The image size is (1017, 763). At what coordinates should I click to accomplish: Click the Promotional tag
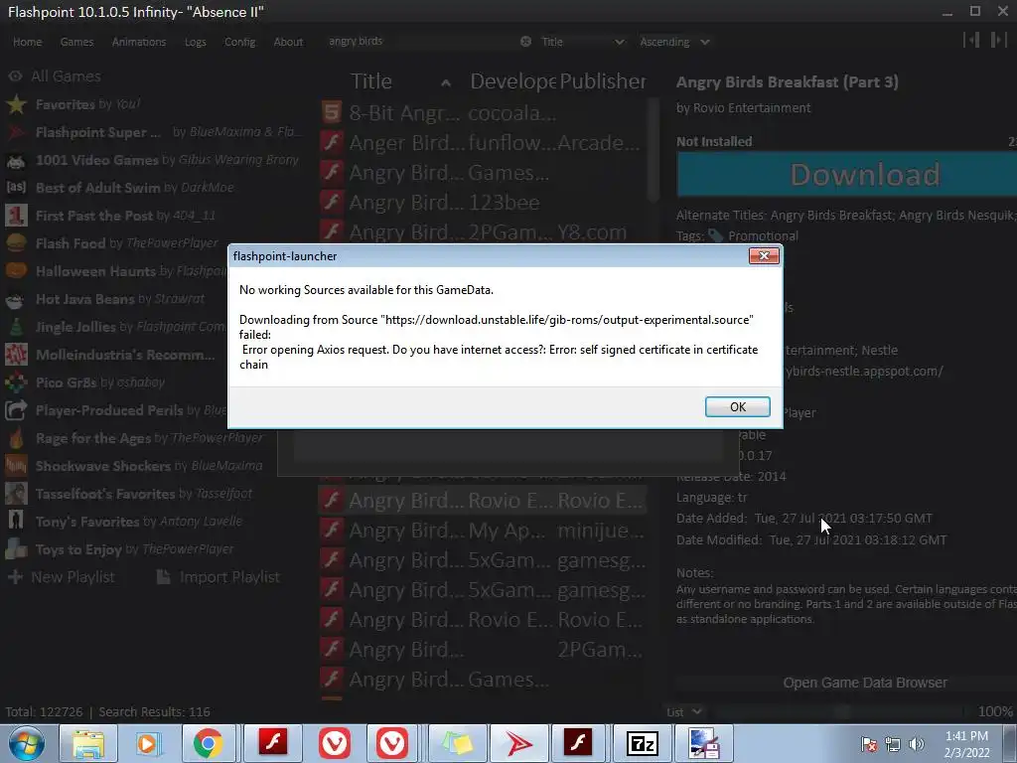click(x=763, y=236)
